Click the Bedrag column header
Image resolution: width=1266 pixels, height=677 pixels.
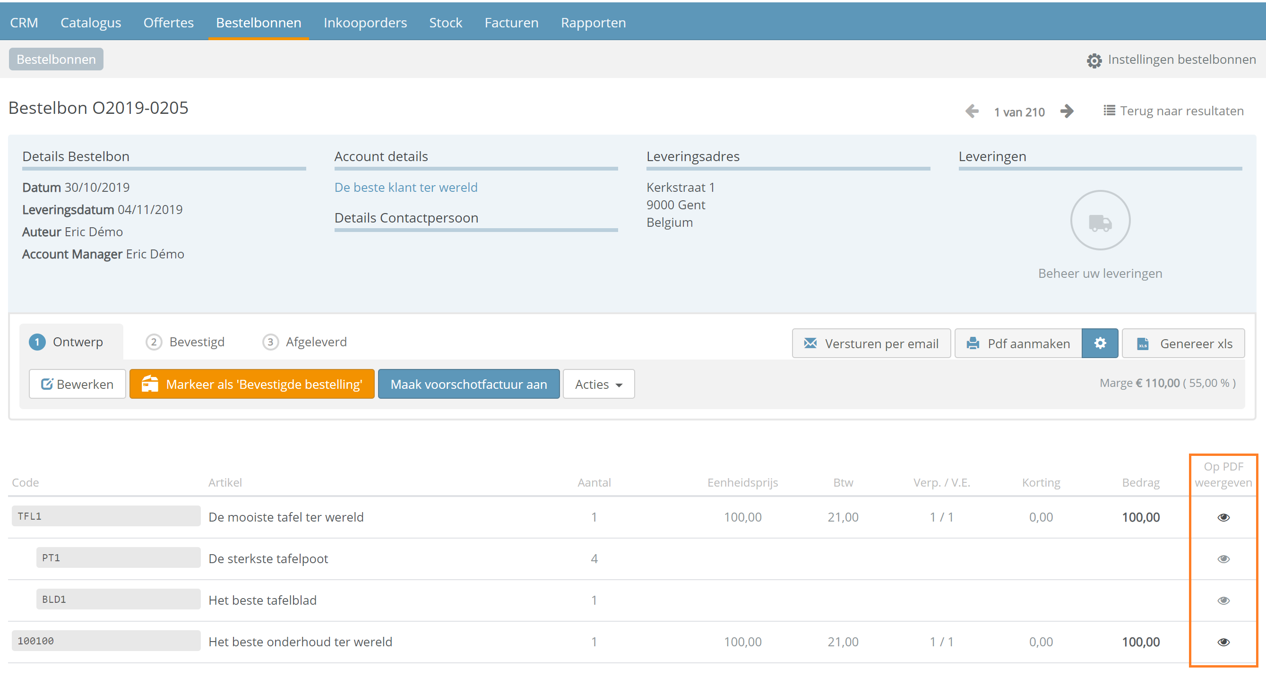pos(1141,482)
